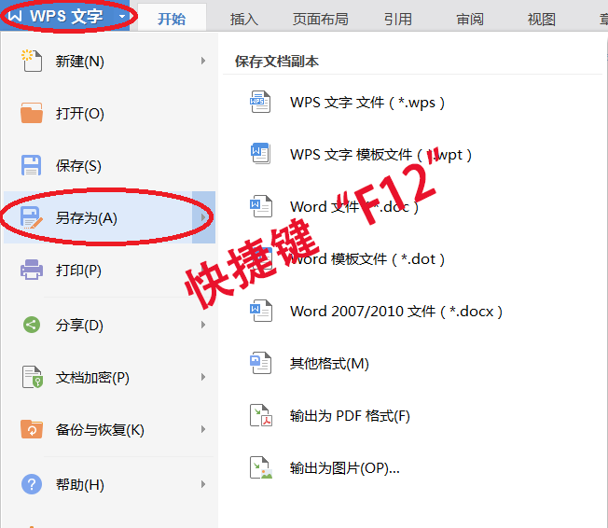
Task: Click the Save As disk-with-pencil icon
Action: point(31,217)
